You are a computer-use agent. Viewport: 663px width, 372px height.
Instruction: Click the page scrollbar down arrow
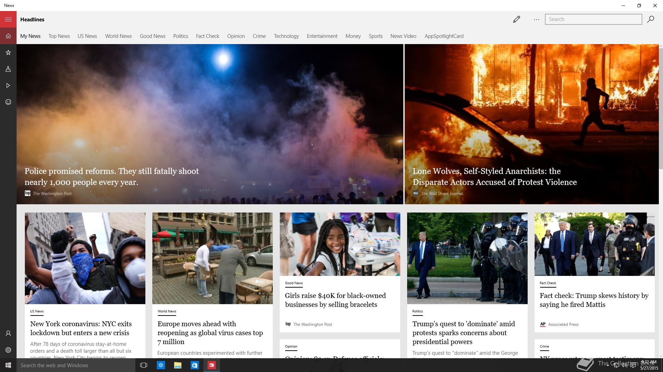[661, 356]
